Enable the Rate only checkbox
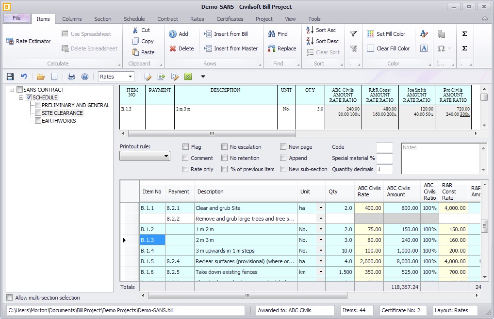 (186, 169)
